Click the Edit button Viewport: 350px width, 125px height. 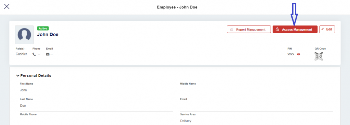point(327,29)
